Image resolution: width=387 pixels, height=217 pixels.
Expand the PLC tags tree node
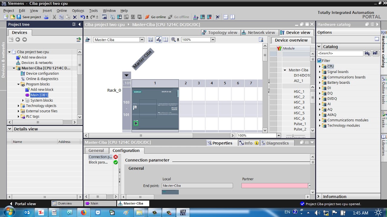(x=18, y=117)
